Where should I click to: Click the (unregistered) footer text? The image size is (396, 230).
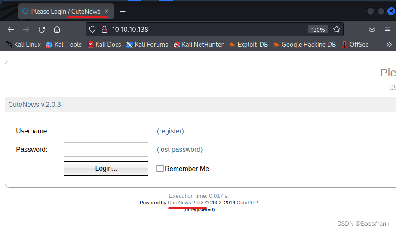[x=199, y=209]
